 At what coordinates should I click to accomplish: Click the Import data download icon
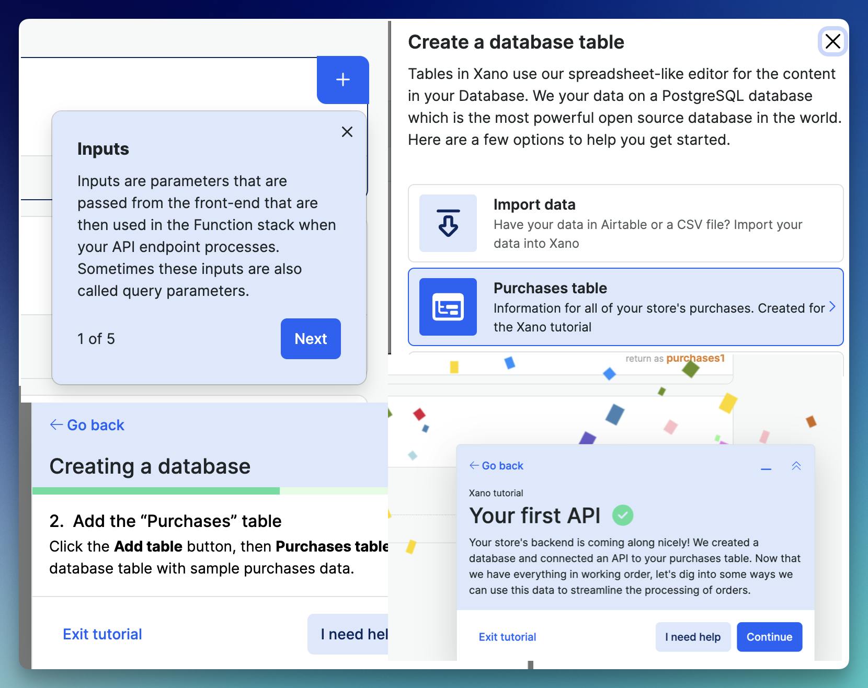click(448, 223)
